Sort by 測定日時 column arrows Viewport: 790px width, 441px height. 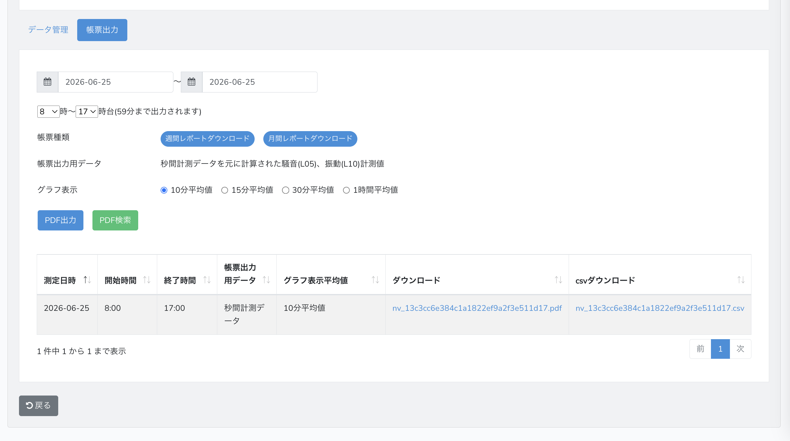(x=87, y=280)
